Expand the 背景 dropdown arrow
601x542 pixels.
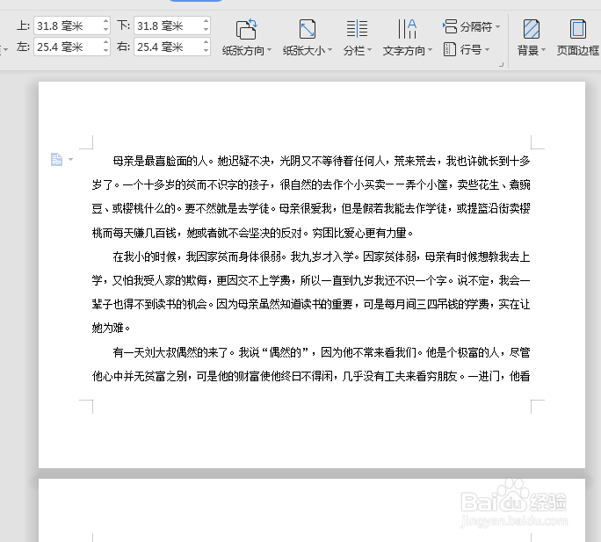[543, 50]
